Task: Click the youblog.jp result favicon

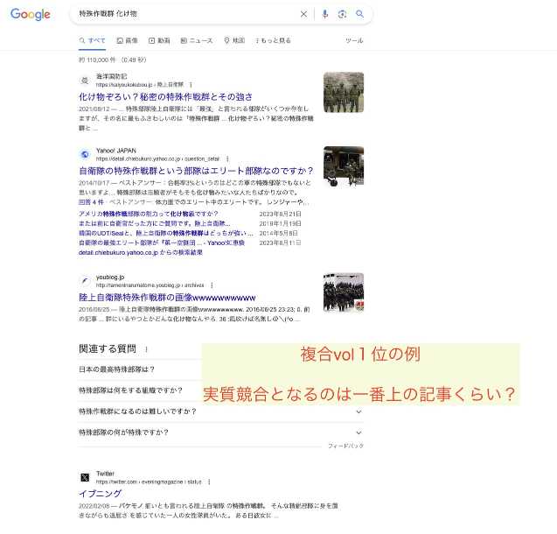Action: tap(85, 281)
